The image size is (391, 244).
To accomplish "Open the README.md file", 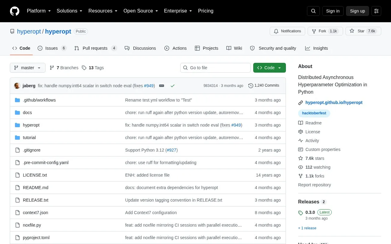I will [x=35, y=188].
